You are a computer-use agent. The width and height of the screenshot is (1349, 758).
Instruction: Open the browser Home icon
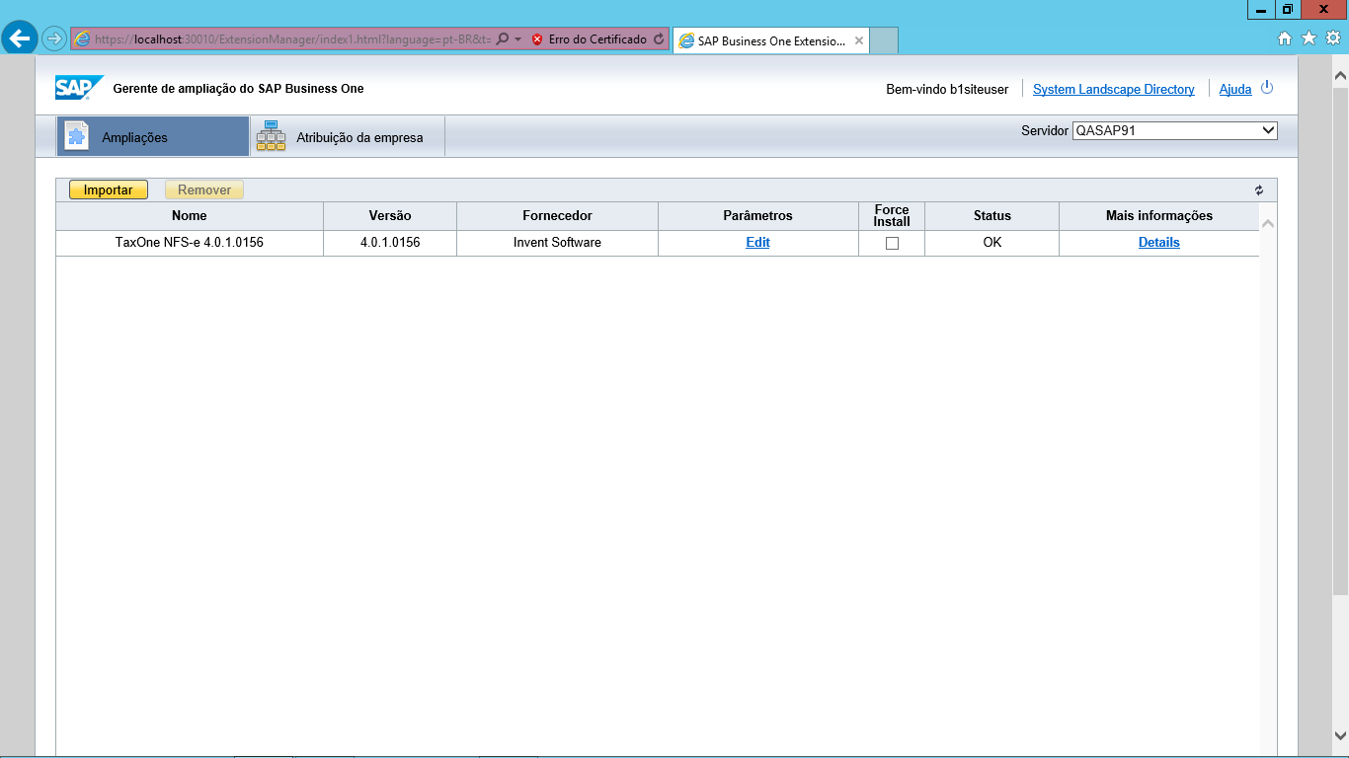[x=1285, y=38]
